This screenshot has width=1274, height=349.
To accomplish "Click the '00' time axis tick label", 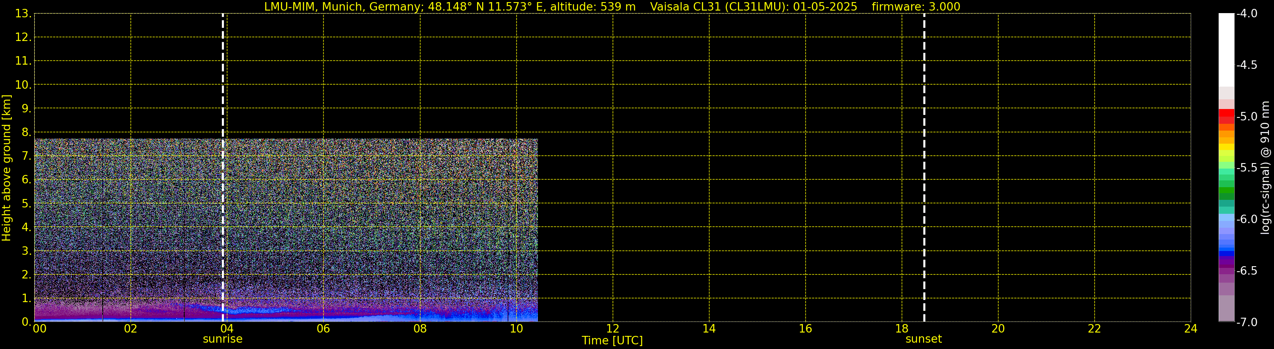I will point(40,329).
